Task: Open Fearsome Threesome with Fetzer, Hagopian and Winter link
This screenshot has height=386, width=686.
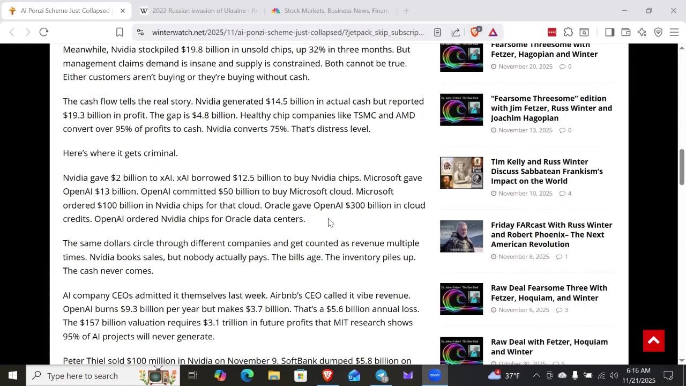Action: point(545,49)
